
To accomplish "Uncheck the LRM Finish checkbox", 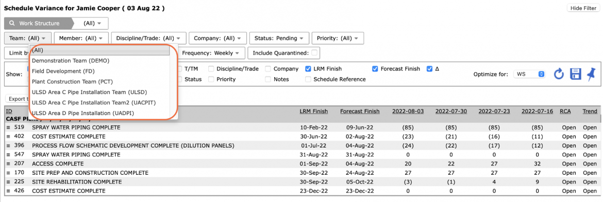I will click(x=308, y=69).
